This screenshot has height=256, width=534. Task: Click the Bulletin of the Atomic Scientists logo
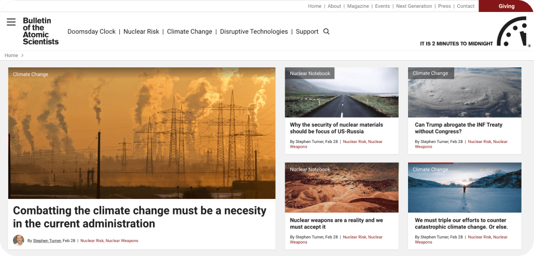[x=40, y=31]
